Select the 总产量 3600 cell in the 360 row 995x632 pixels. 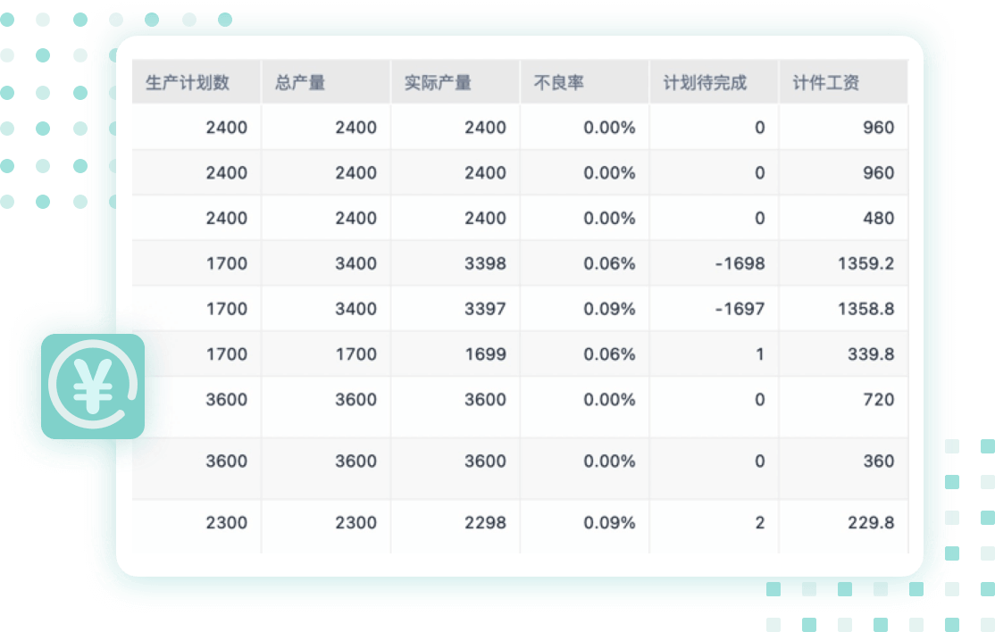click(326, 468)
